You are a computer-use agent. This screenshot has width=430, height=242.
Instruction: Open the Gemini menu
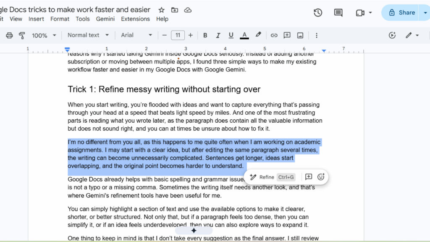105,19
